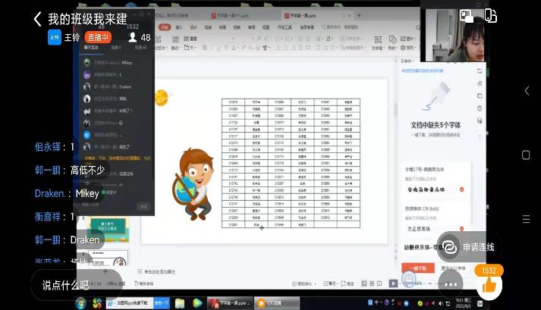
Task: Click the Windows Start button on taskbar
Action: 81,302
